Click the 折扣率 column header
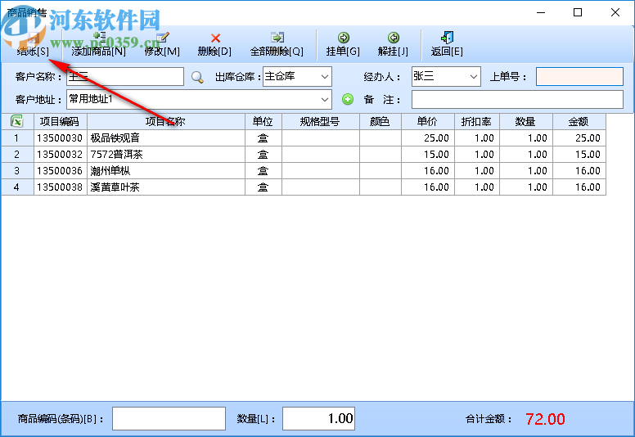 [476, 121]
